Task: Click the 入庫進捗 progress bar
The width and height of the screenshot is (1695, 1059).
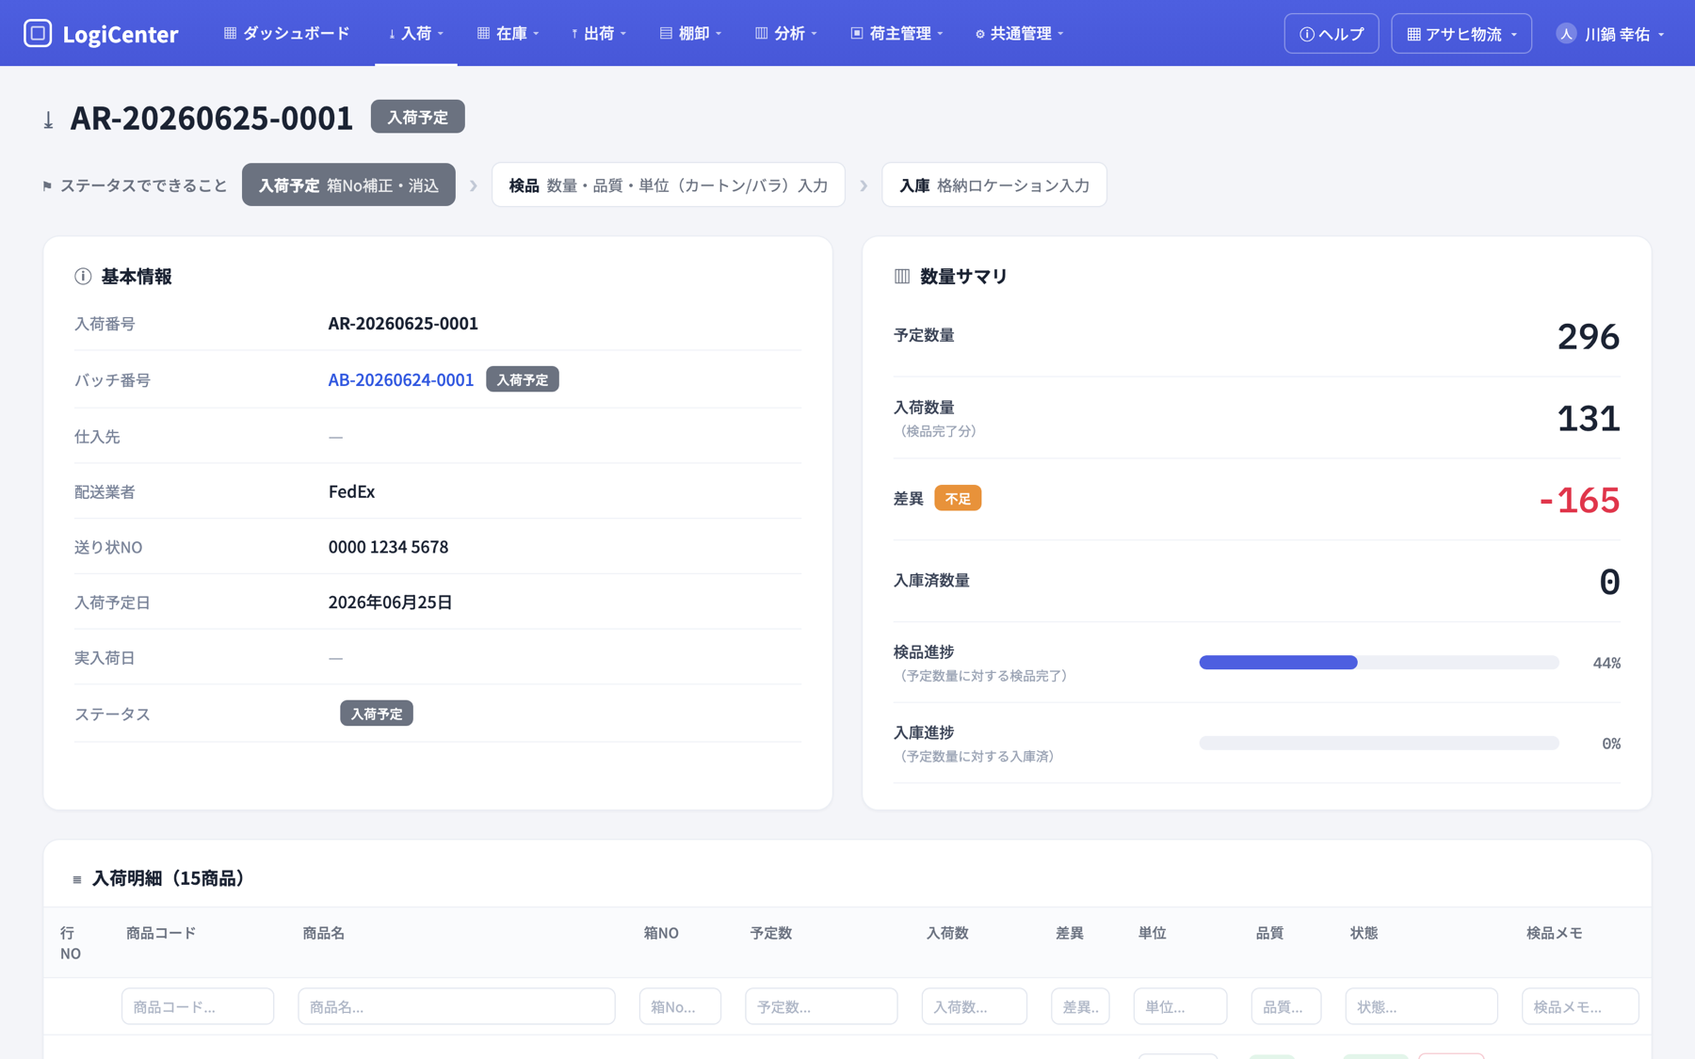Action: point(1379,743)
